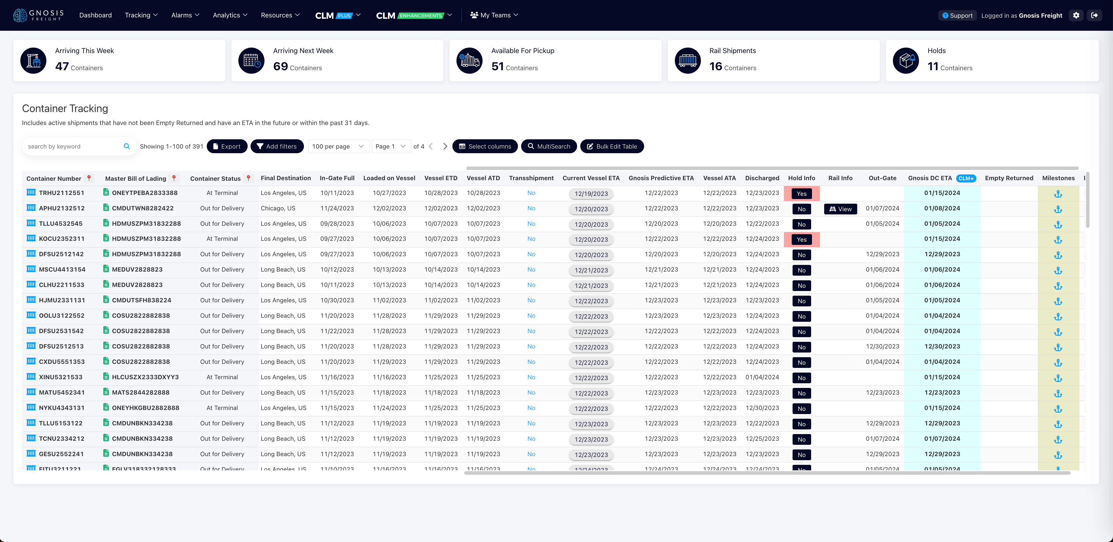The height and width of the screenshot is (542, 1113).
Task: Toggle the pin on Container Number column
Action: click(89, 178)
